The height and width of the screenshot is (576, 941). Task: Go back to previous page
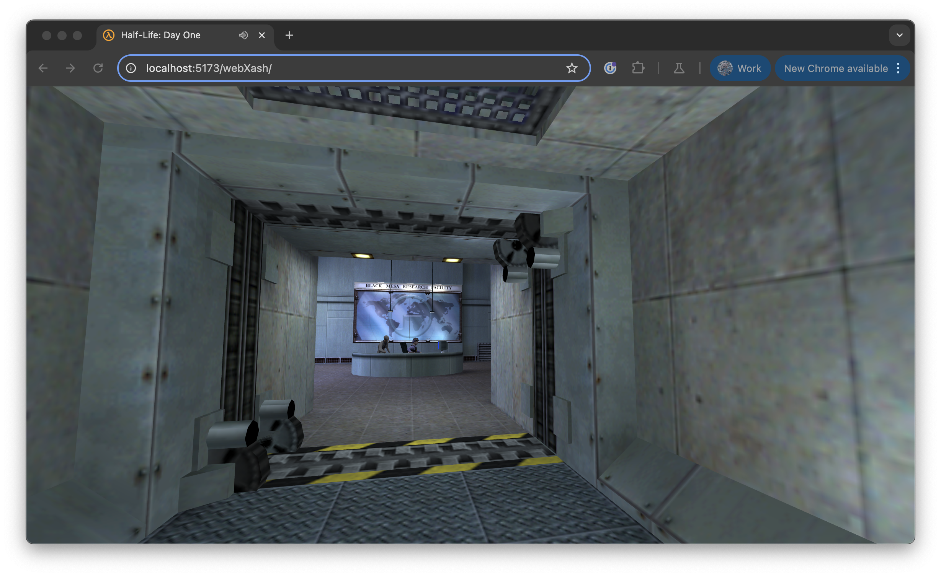[43, 68]
